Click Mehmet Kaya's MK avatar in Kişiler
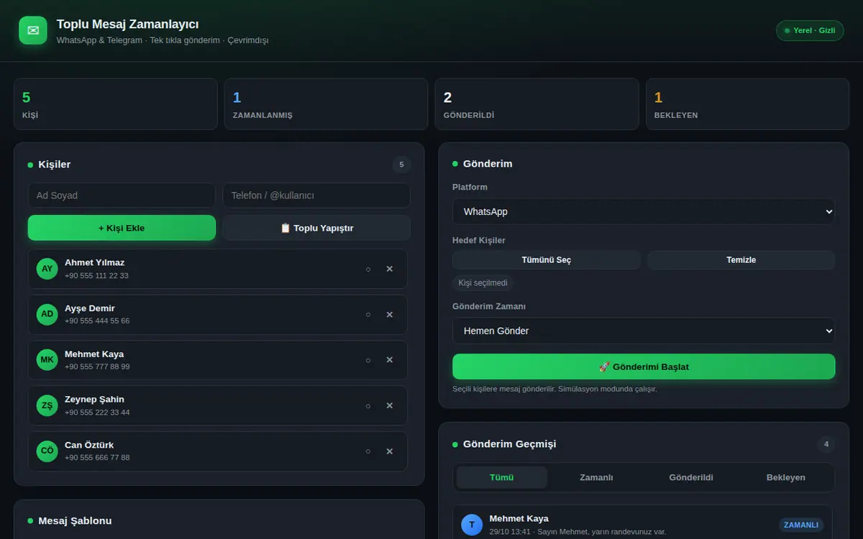The image size is (863, 539). 47,360
